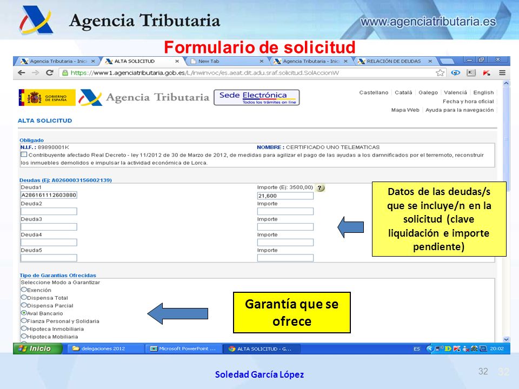
Task: Close the RELACIÓN DE DEUDAS tab
Action: (x=430, y=61)
